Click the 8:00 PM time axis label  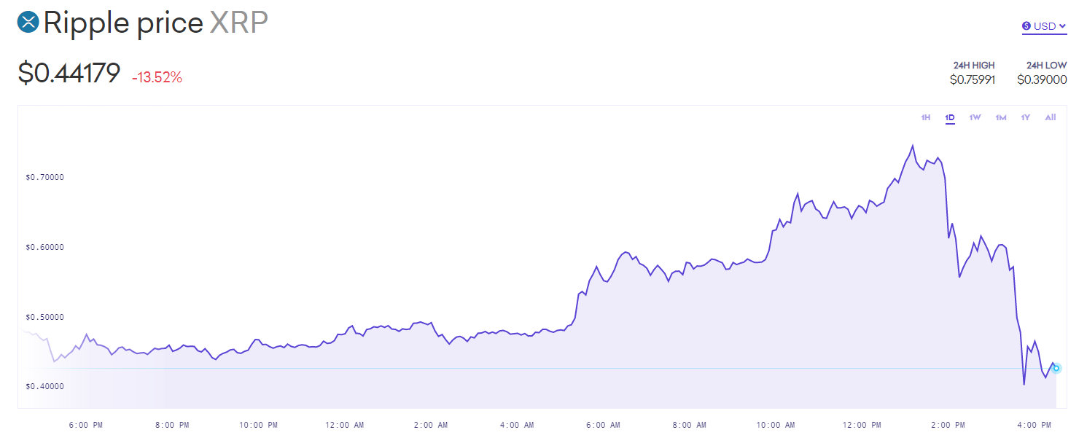(173, 425)
